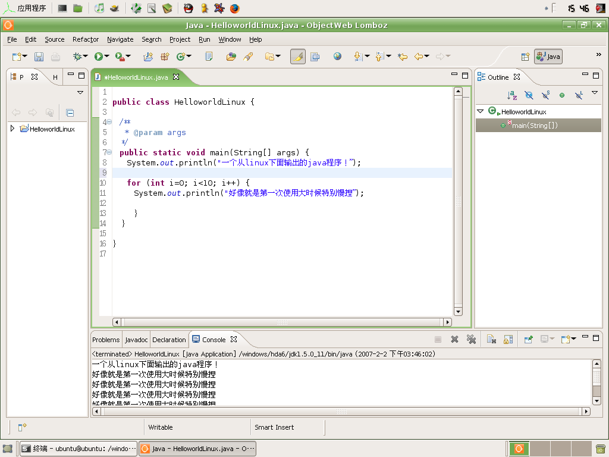Image resolution: width=609 pixels, height=457 pixels.
Task: Toggle Mark Occurrences highlighter button
Action: [x=298, y=57]
